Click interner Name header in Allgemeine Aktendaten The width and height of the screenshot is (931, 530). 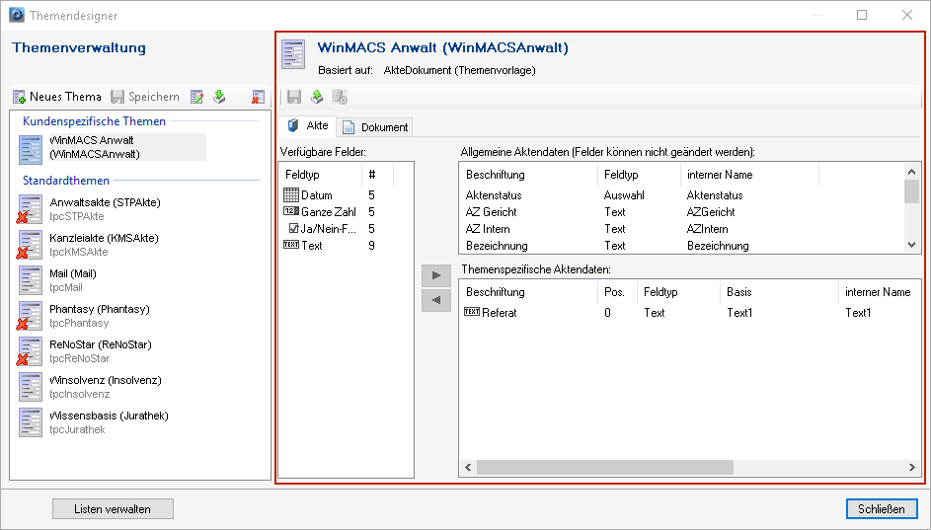point(749,175)
